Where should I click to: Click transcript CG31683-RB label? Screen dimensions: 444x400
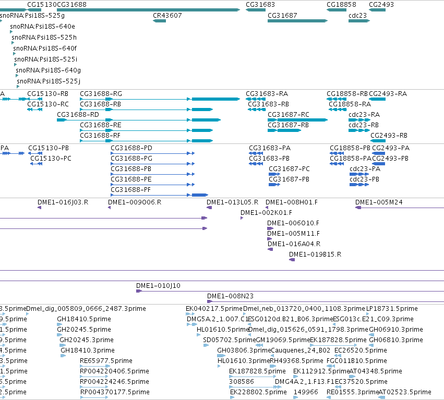pos(269,104)
